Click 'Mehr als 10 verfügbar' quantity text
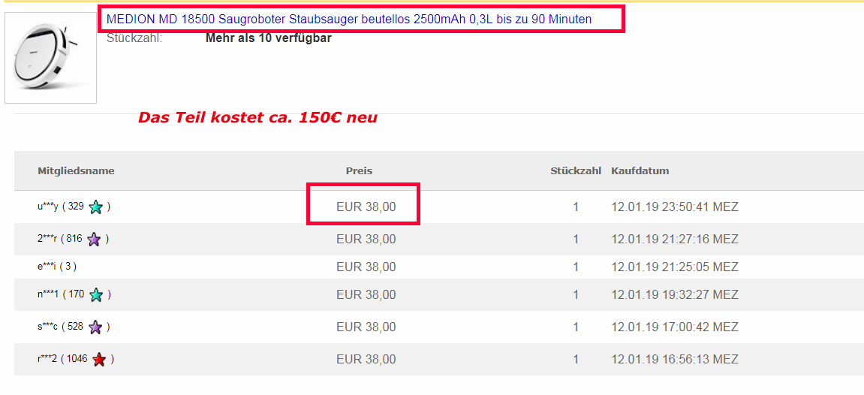The width and height of the screenshot is (864, 395). coord(268,38)
